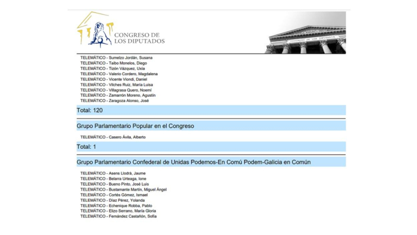Select the row 'Díaz Pérez, Yolanda'
The width and height of the screenshot is (417, 235).
113,201
